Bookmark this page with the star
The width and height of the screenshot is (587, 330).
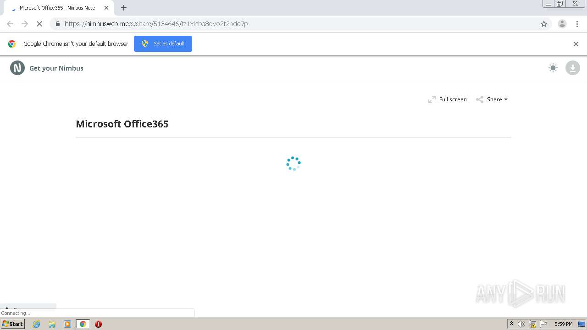click(x=544, y=24)
